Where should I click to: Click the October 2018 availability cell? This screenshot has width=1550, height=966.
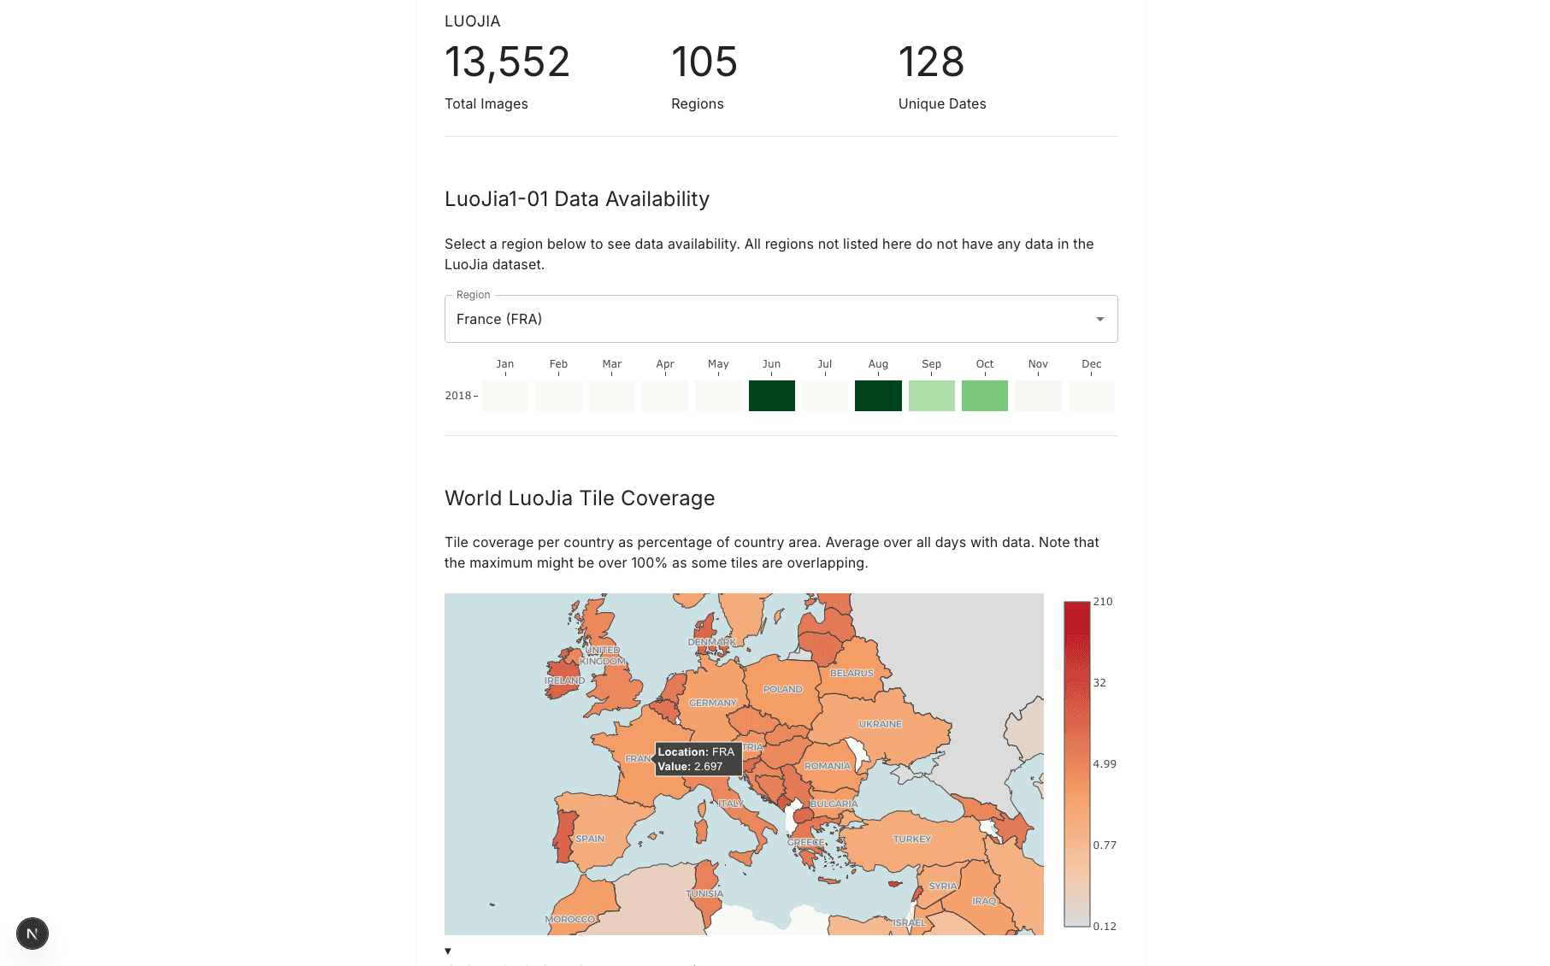(x=984, y=396)
